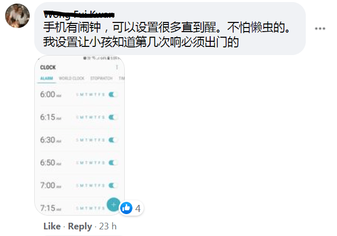This screenshot has width=337, height=236.
Task: Turn off the 6:50 alarm switch
Action: tap(113, 163)
